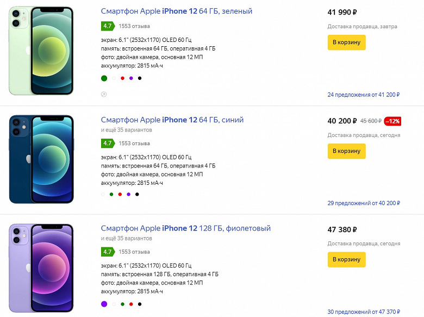Click the 4.7 rating badge of purple iPhone
The image size is (424, 317).
click(x=107, y=252)
